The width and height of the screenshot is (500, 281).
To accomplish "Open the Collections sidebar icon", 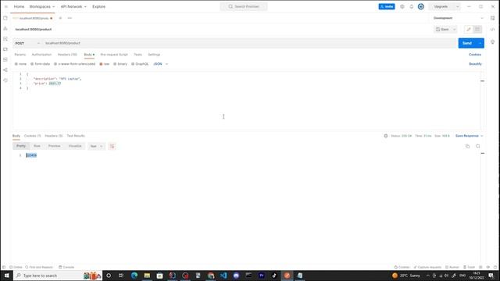I will 5,18.
